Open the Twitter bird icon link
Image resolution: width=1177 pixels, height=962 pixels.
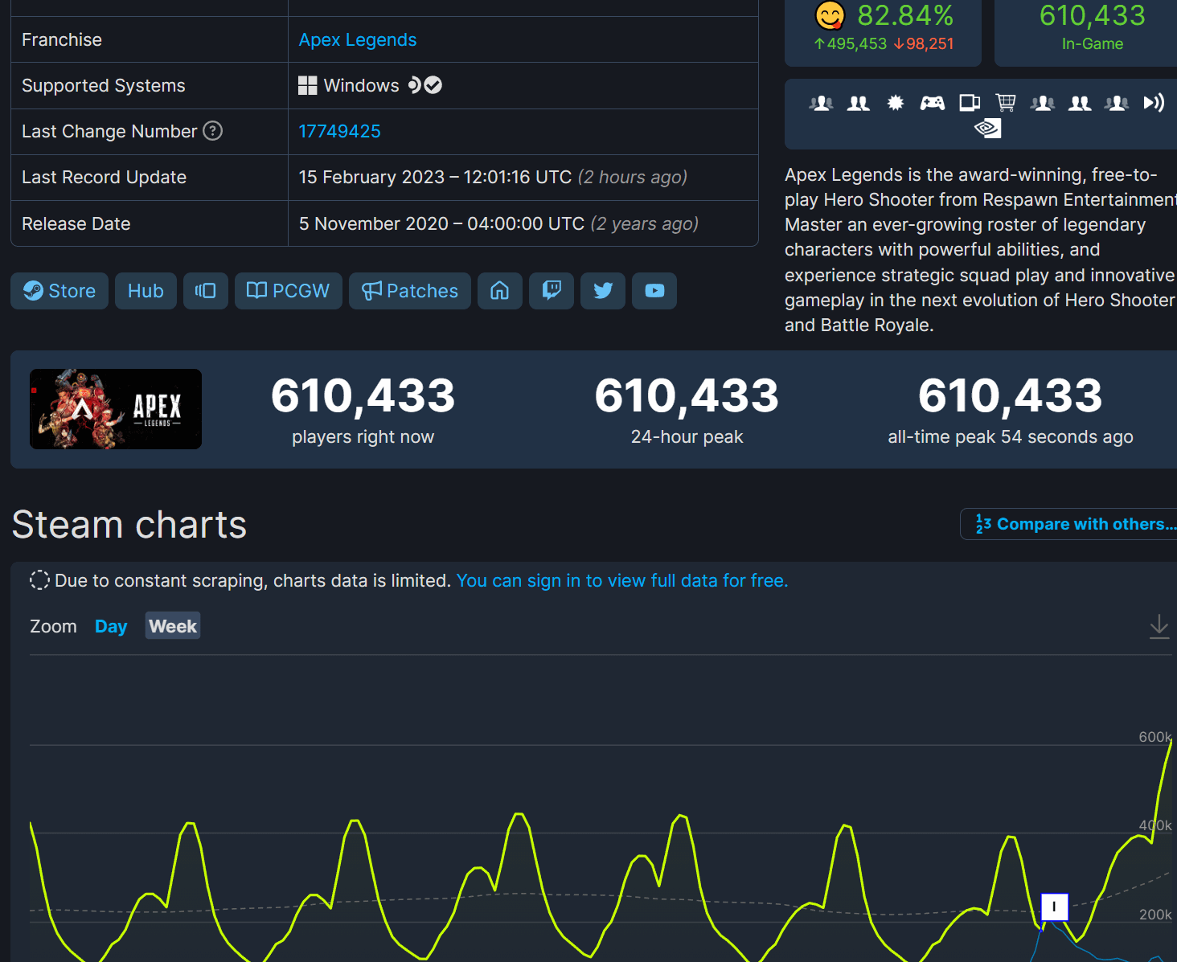click(603, 291)
